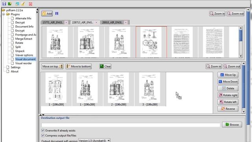Select the Visual document composer plugin
252x142 pixels.
pyautogui.click(x=25, y=59)
